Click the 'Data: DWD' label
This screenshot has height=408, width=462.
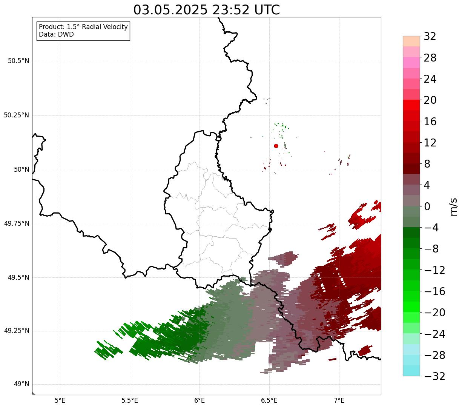click(x=56, y=34)
